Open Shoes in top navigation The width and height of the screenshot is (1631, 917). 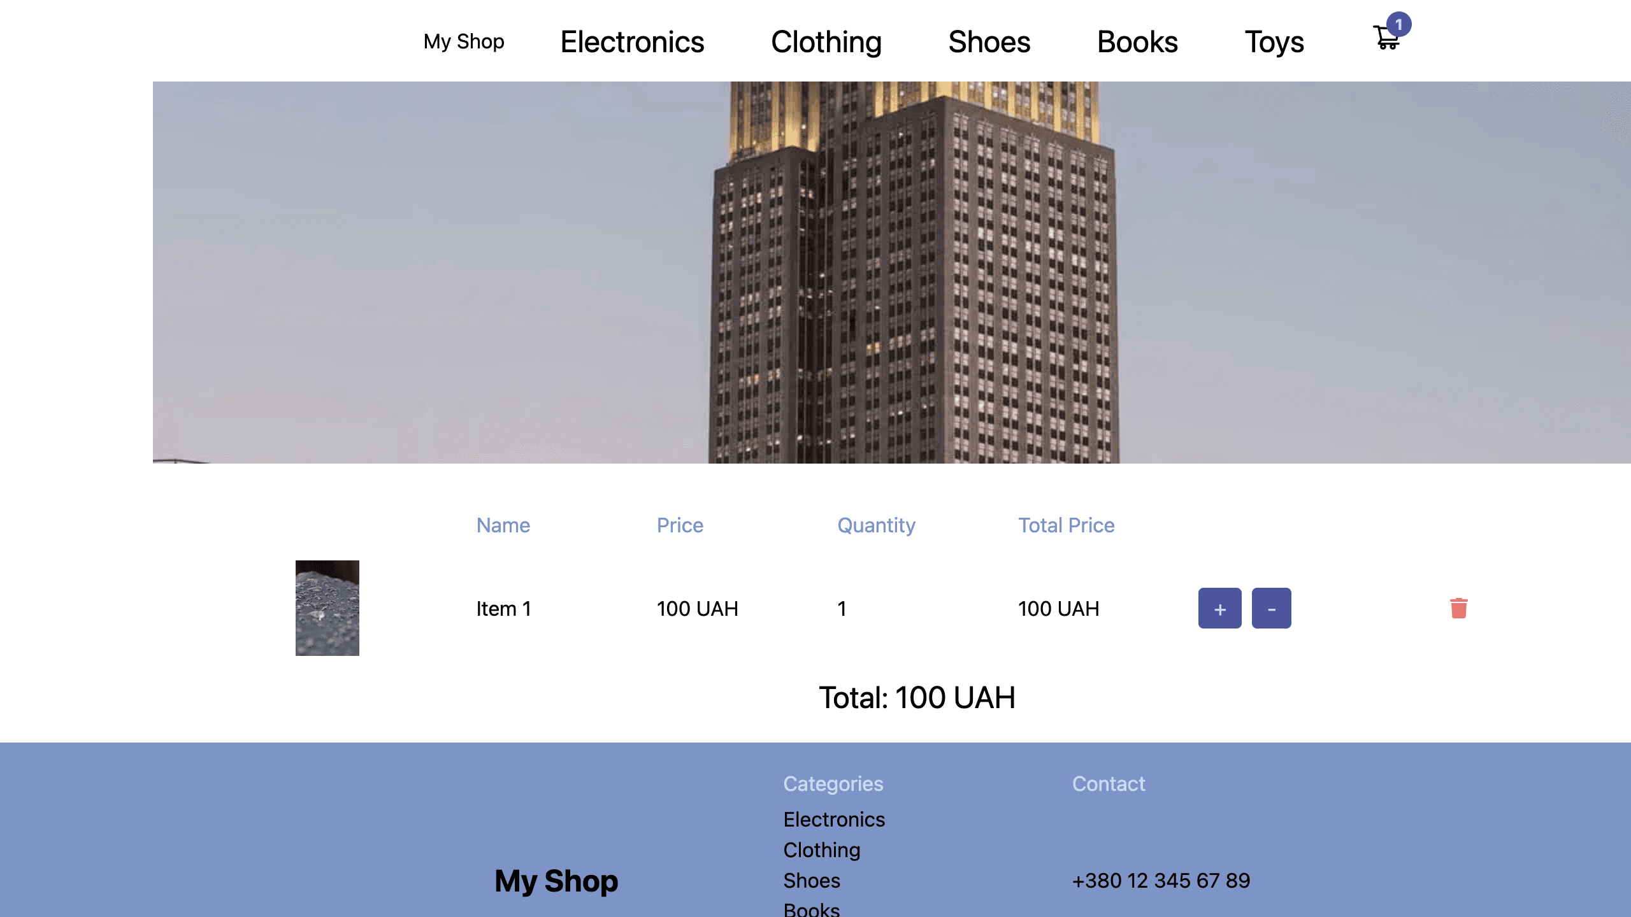[989, 41]
